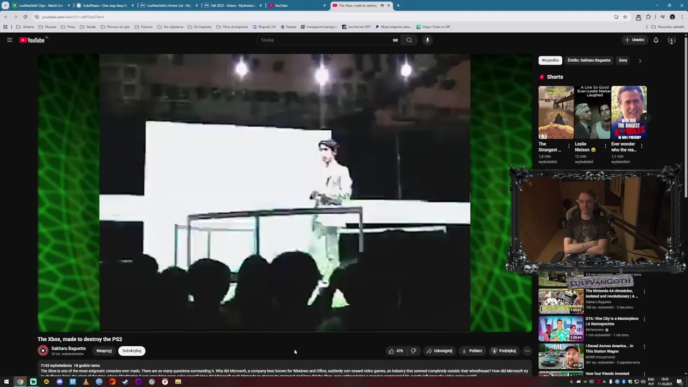Open Sakharu Baguette channel avatar
Viewport: 688px width, 387px height.
(43, 350)
